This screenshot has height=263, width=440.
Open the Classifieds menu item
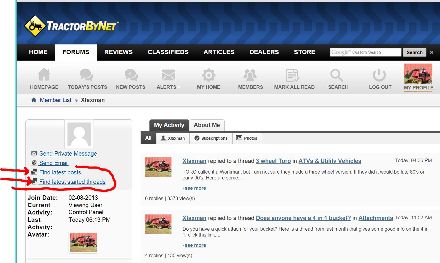click(x=168, y=52)
